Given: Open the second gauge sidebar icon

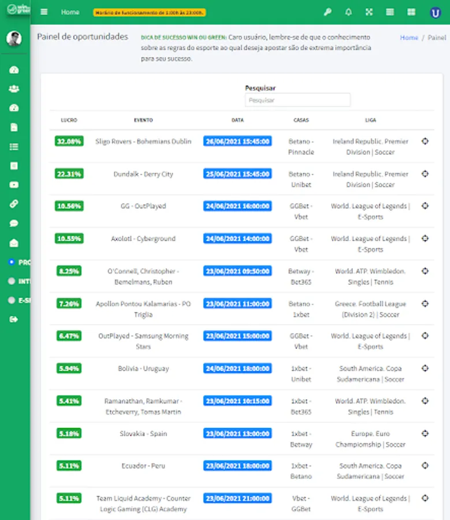Looking at the screenshot, I should [x=14, y=108].
